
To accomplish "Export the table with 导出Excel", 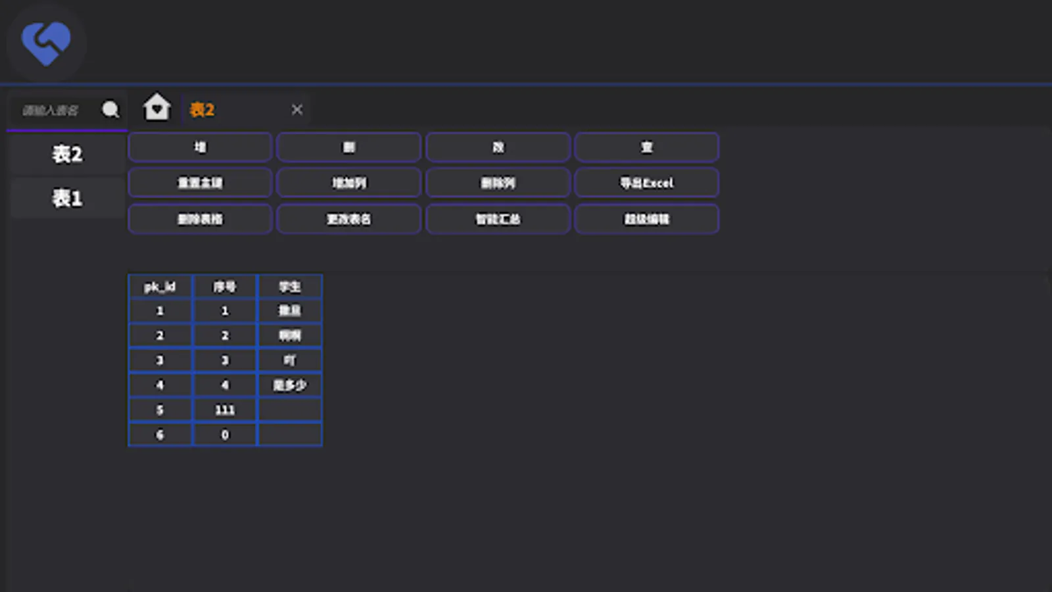I will 646,183.
